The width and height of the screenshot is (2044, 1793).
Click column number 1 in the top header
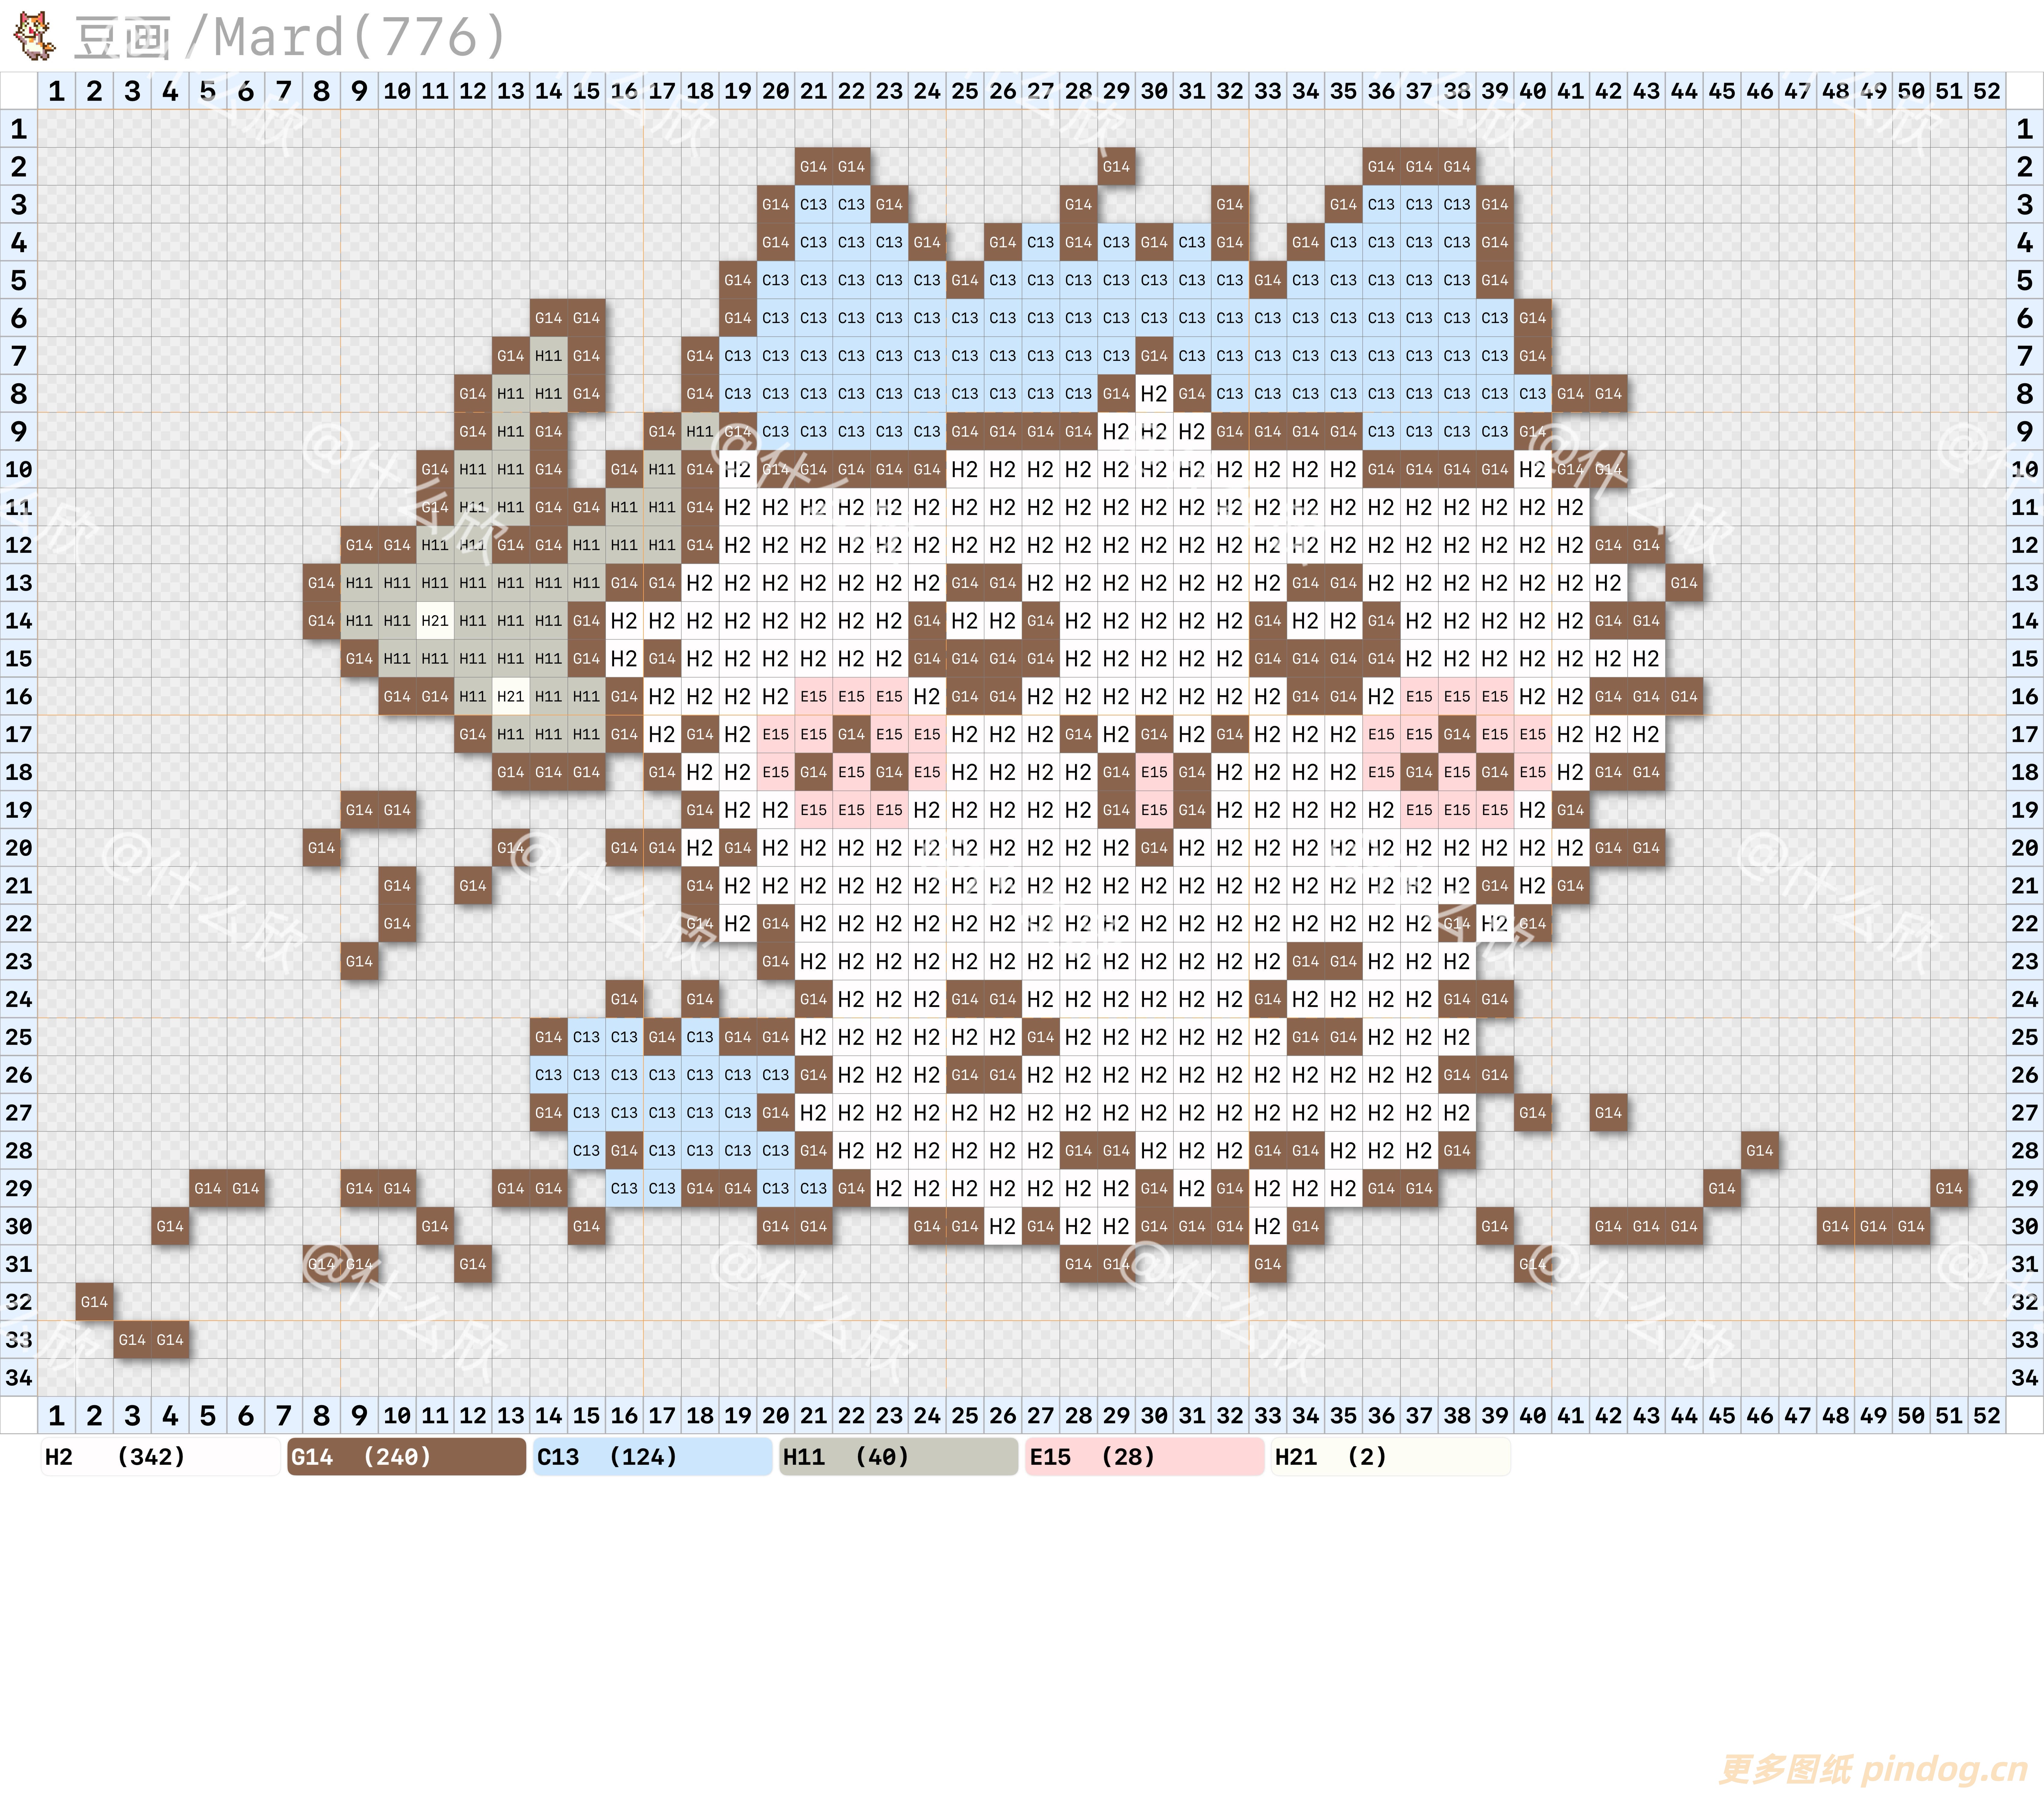pyautogui.click(x=57, y=91)
